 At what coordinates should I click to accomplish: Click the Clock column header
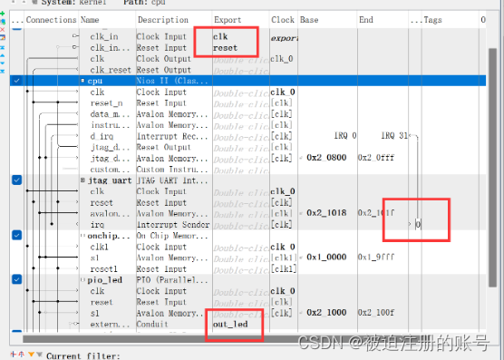[284, 20]
